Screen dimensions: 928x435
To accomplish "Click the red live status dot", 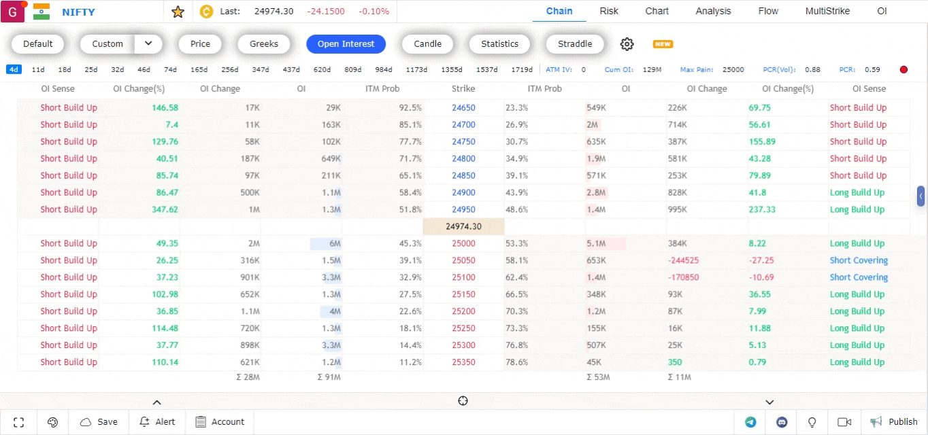I will [904, 70].
